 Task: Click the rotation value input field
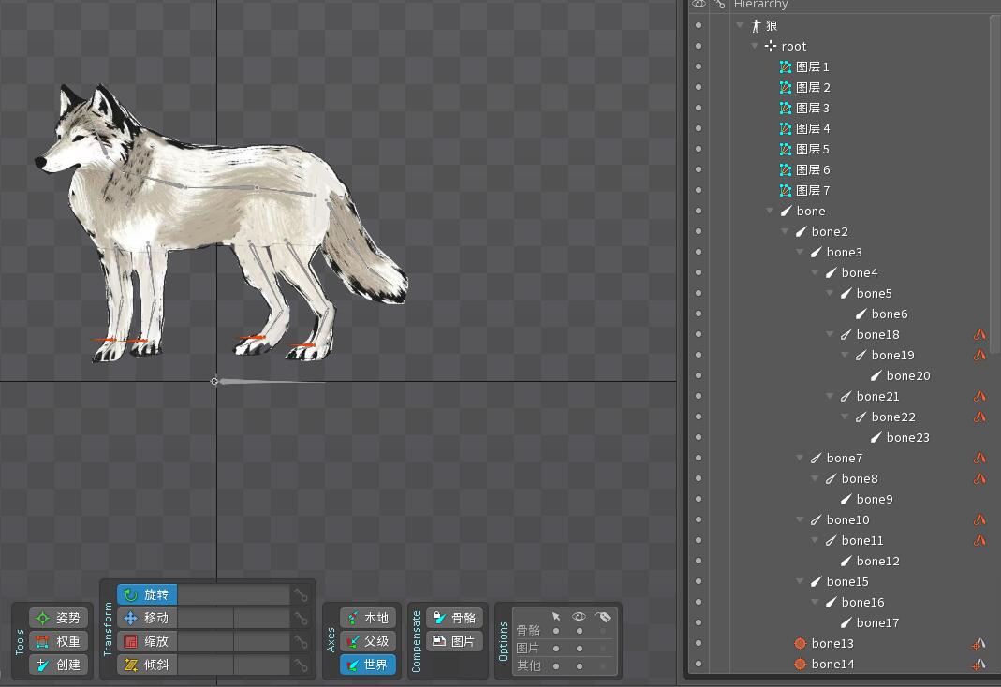[232, 594]
